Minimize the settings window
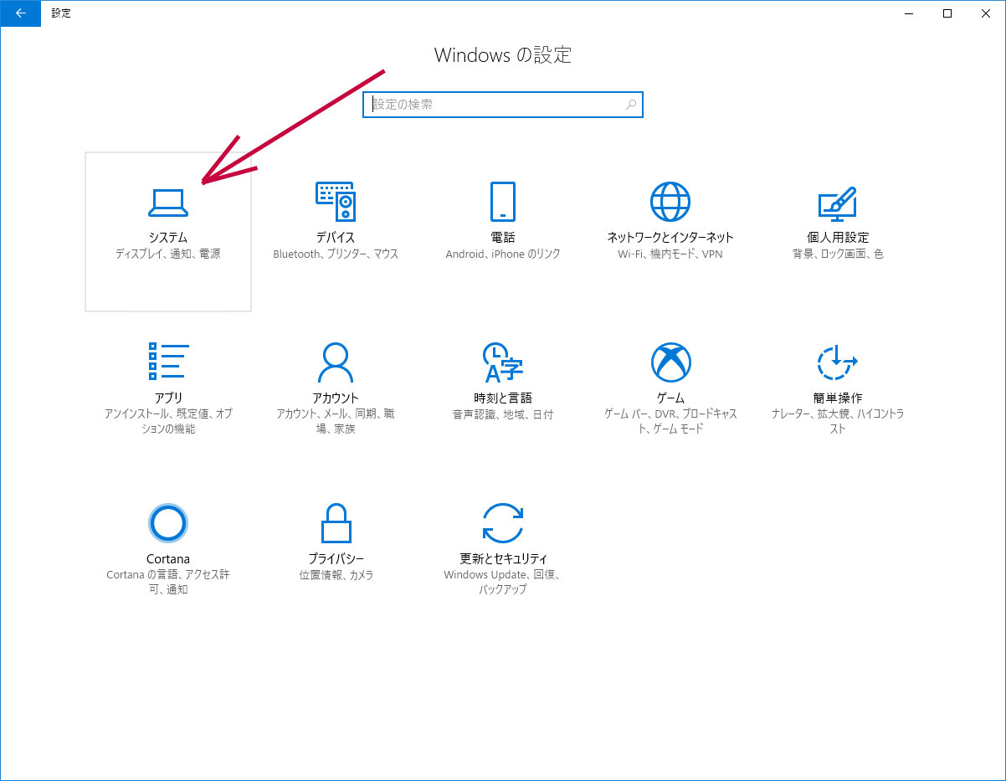This screenshot has height=781, width=1006. click(x=909, y=13)
